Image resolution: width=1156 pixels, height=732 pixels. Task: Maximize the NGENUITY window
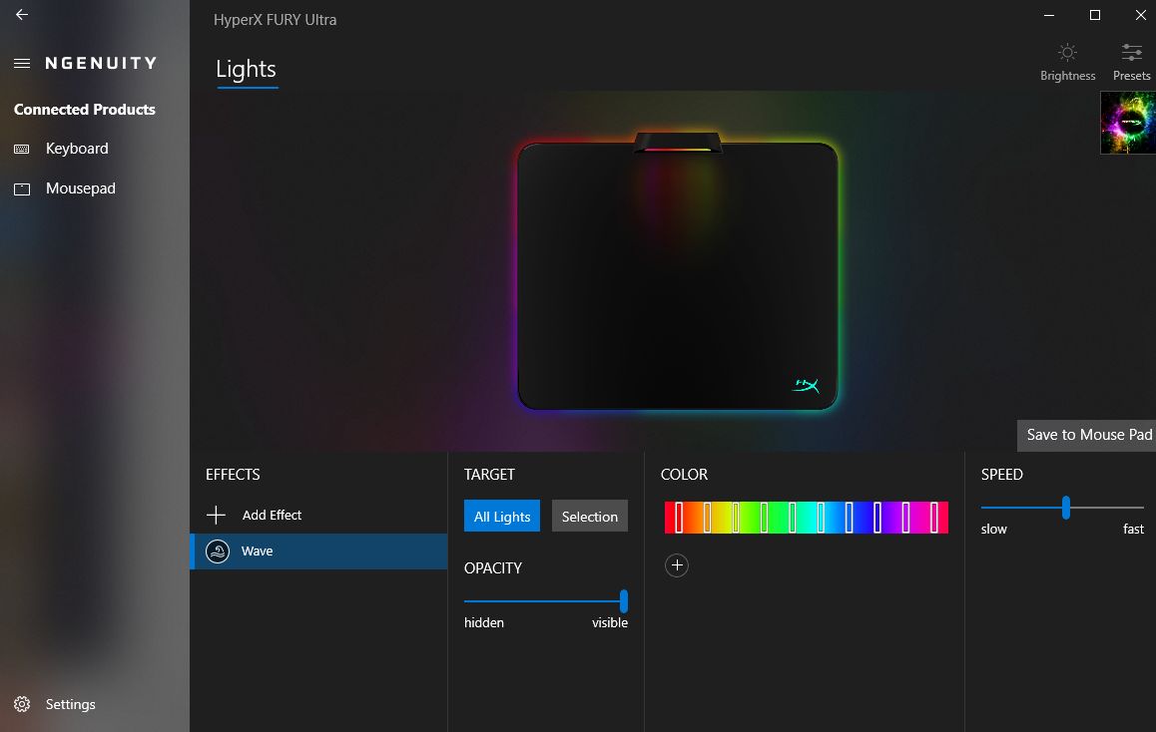pyautogui.click(x=1095, y=15)
